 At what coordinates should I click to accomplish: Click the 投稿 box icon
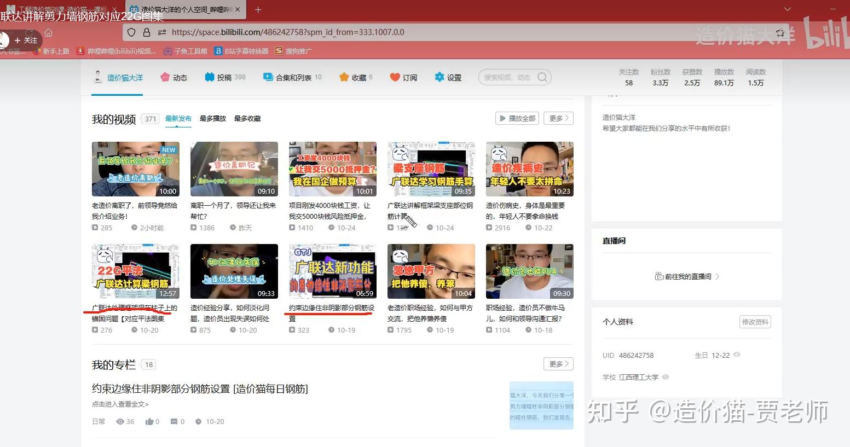click(x=210, y=77)
